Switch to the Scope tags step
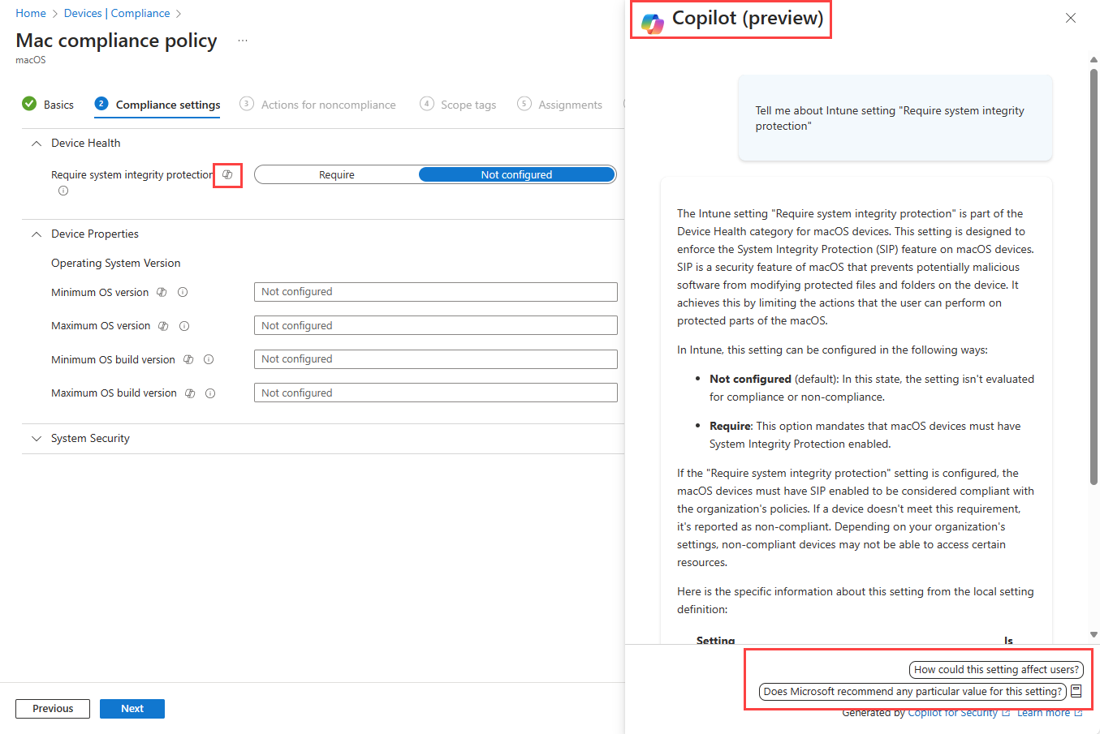Viewport: 1100px width, 734px height. [x=458, y=105]
